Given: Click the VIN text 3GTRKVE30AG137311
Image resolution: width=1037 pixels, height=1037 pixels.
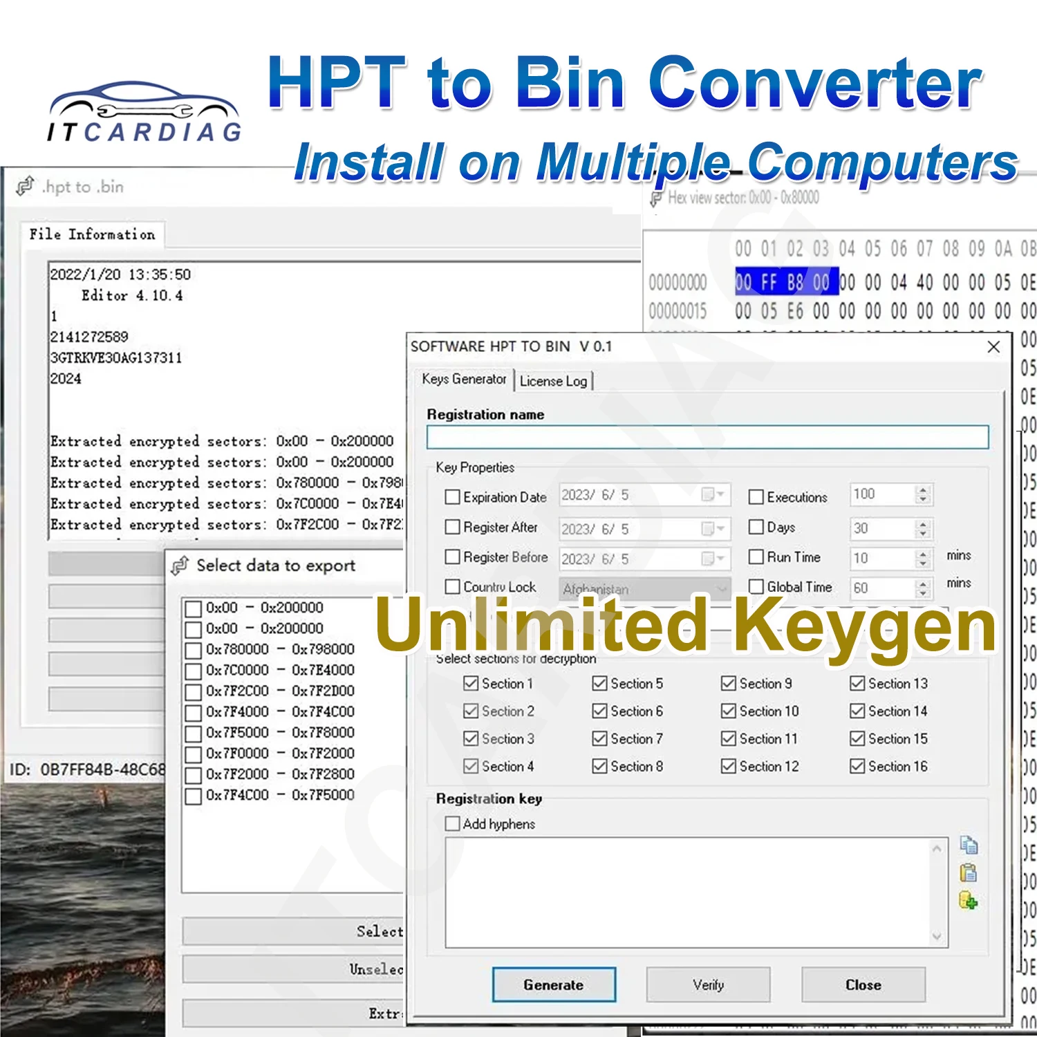Looking at the screenshot, I should (116, 357).
